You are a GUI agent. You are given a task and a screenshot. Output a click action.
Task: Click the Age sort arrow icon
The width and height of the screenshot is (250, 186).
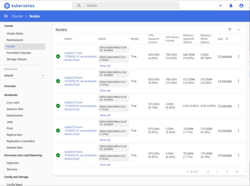(227, 39)
